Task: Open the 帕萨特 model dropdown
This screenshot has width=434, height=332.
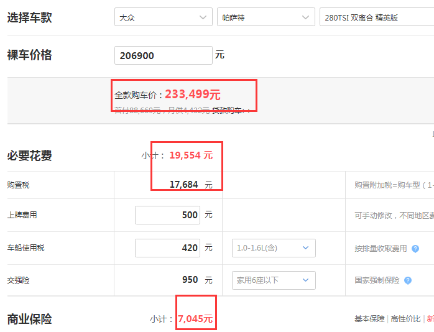Action: point(266,17)
